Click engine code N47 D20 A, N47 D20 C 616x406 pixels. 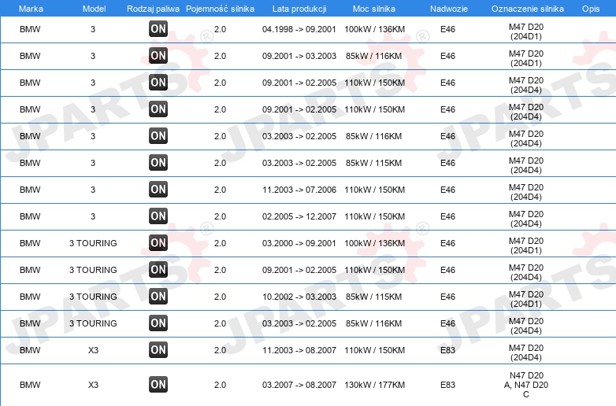point(526,385)
